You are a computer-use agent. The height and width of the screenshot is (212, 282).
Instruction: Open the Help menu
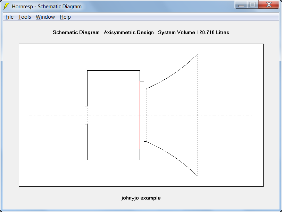point(65,17)
